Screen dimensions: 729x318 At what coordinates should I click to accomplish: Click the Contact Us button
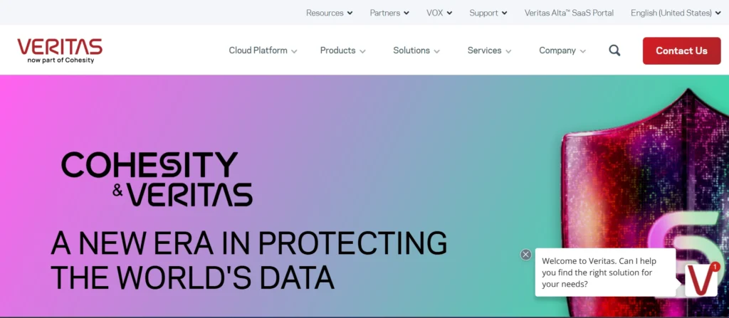coord(681,51)
